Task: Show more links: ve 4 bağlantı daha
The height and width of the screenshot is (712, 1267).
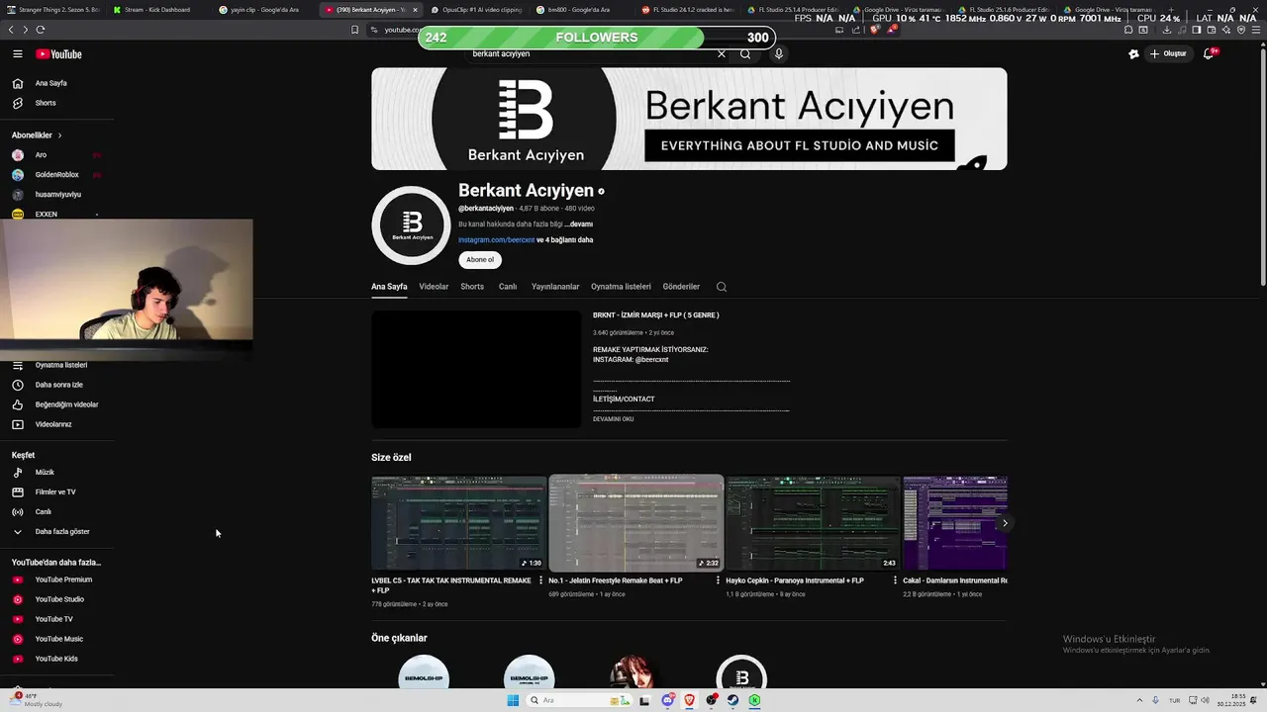Action: click(x=565, y=240)
